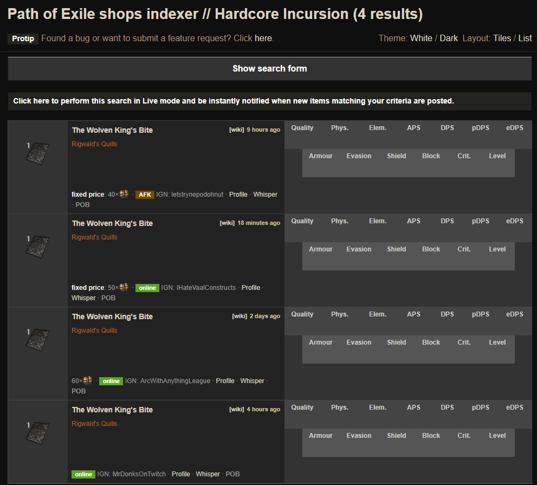Open Profile of ArcWithAnythingLeague
537x485 pixels.
(225, 380)
